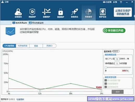Click the 检查更新 link

20,99
